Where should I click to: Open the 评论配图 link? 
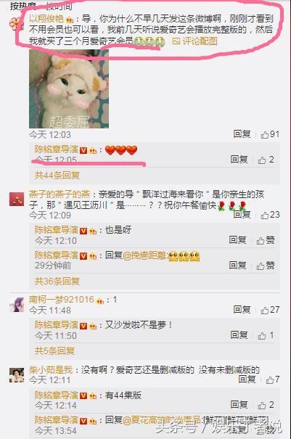[195, 41]
